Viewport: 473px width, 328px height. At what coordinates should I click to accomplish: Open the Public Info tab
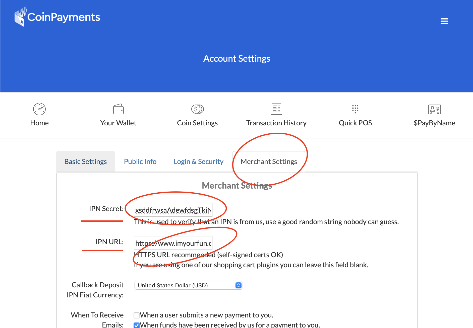point(140,161)
